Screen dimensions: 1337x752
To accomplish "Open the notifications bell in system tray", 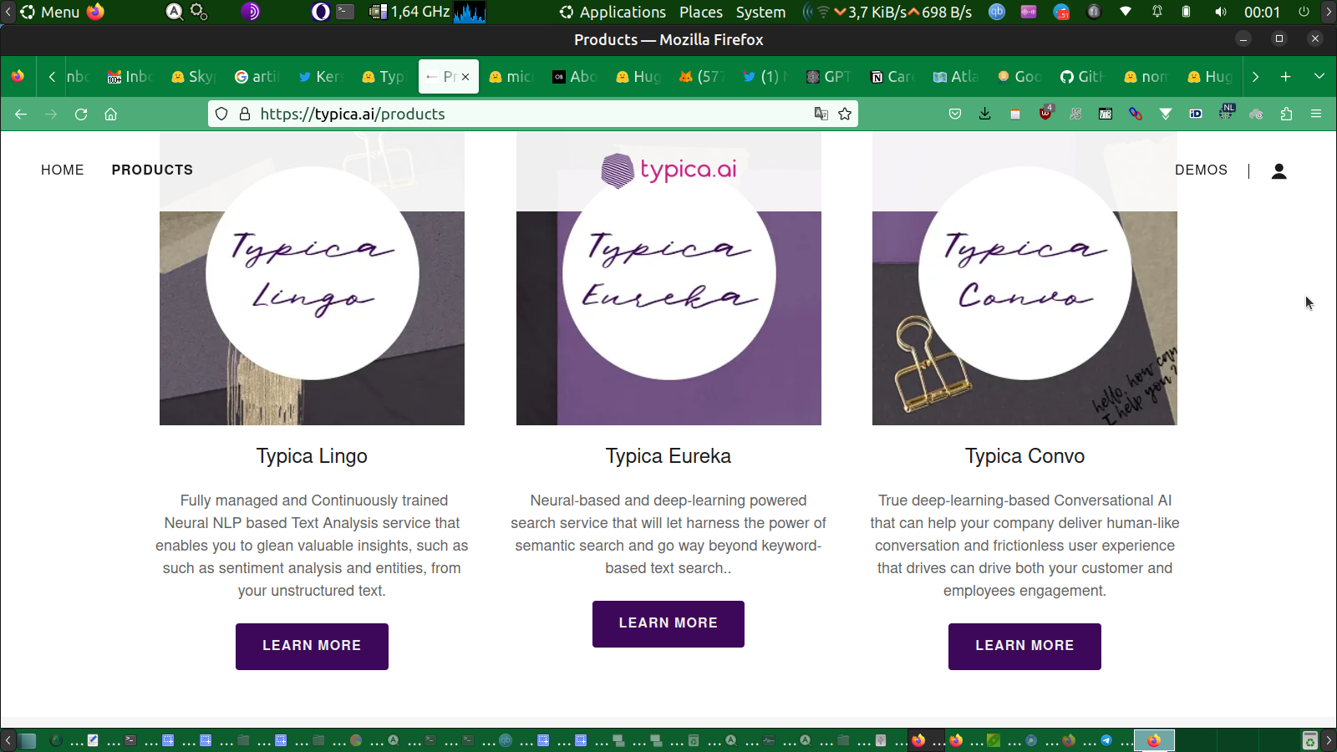I will [1157, 12].
